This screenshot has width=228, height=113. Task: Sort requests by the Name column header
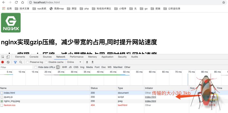(45, 88)
